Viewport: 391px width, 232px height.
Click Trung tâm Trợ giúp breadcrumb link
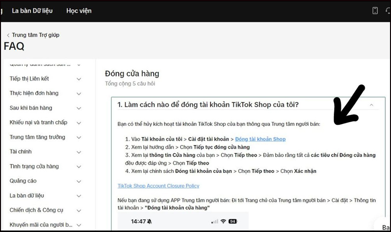(36, 35)
